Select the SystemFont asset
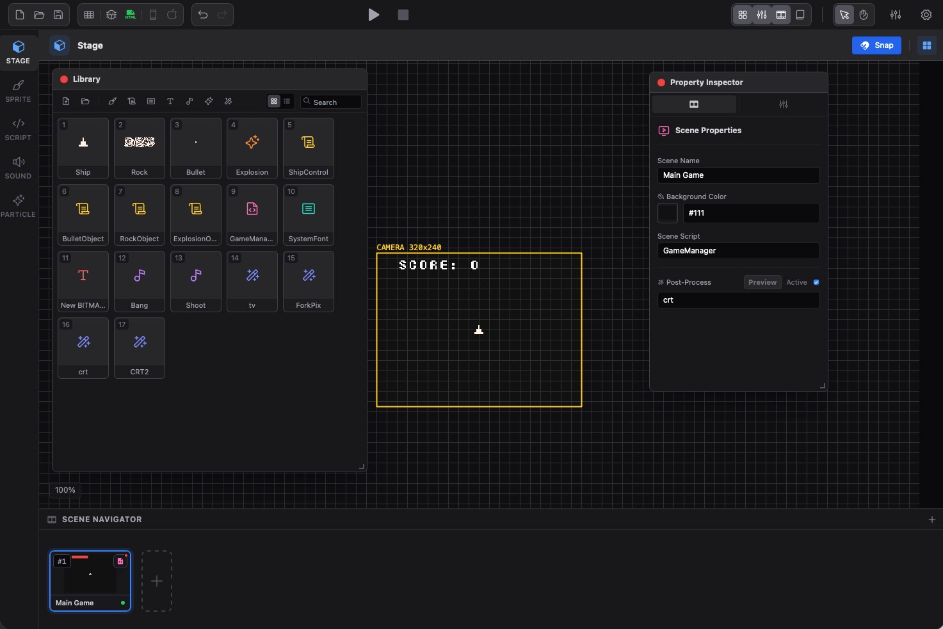 pyautogui.click(x=309, y=215)
